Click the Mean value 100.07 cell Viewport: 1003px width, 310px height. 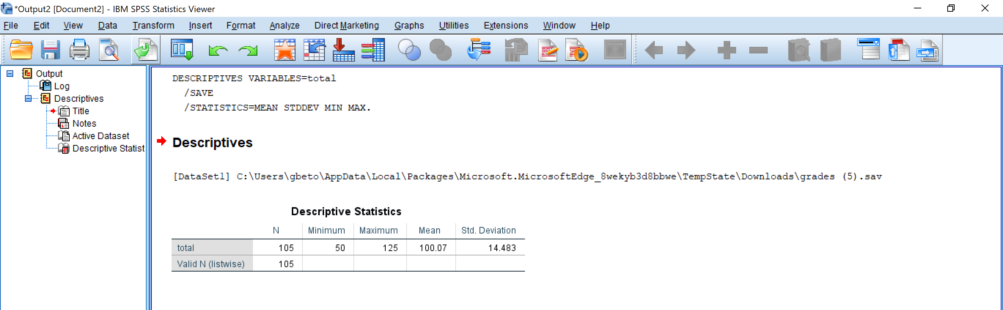[x=433, y=248]
